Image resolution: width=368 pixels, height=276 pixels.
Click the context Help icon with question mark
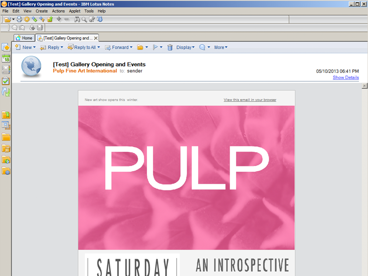point(100,19)
